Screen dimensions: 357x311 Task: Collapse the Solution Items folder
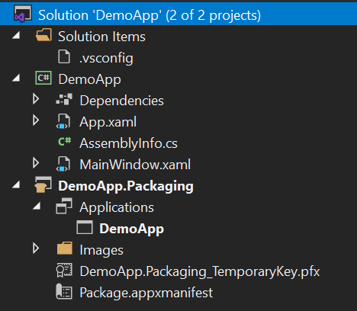coord(16,35)
